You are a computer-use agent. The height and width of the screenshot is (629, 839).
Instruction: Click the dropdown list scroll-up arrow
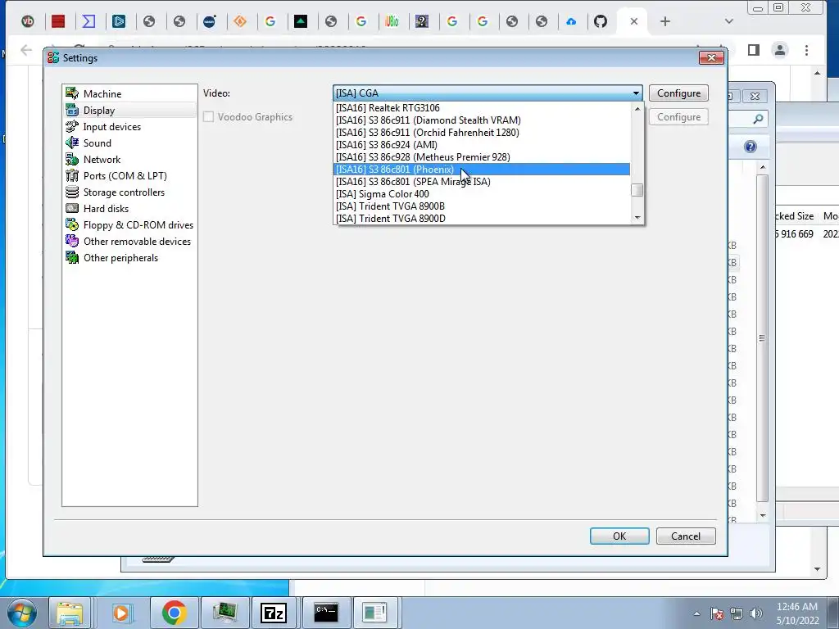tap(637, 109)
